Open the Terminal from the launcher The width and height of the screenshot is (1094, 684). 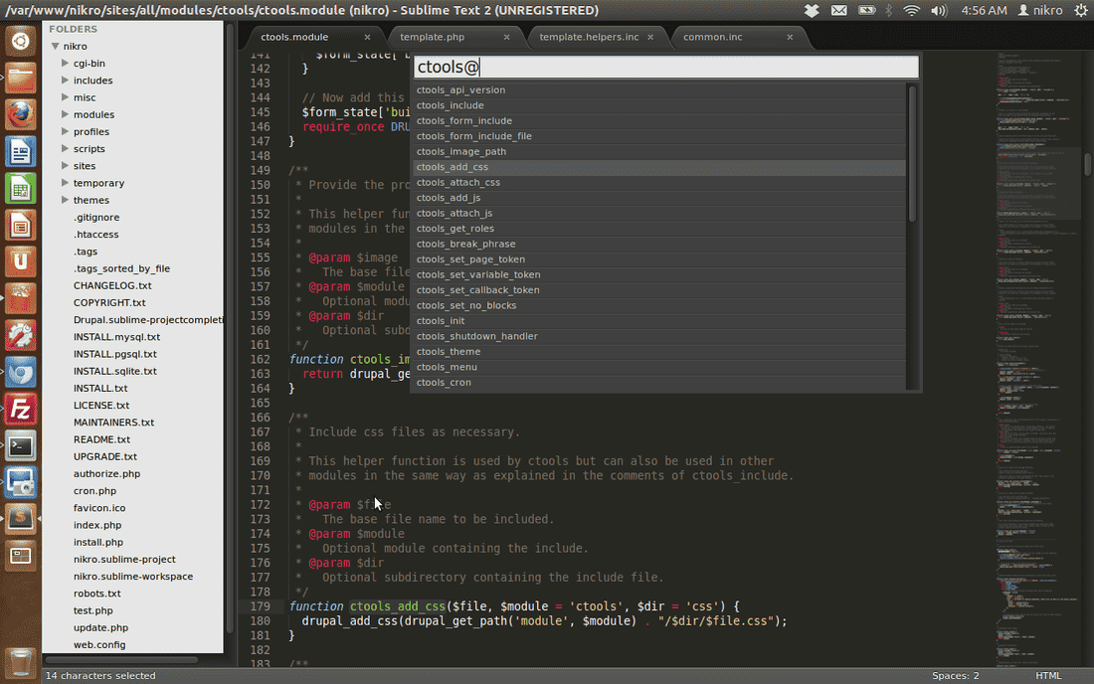[x=20, y=446]
